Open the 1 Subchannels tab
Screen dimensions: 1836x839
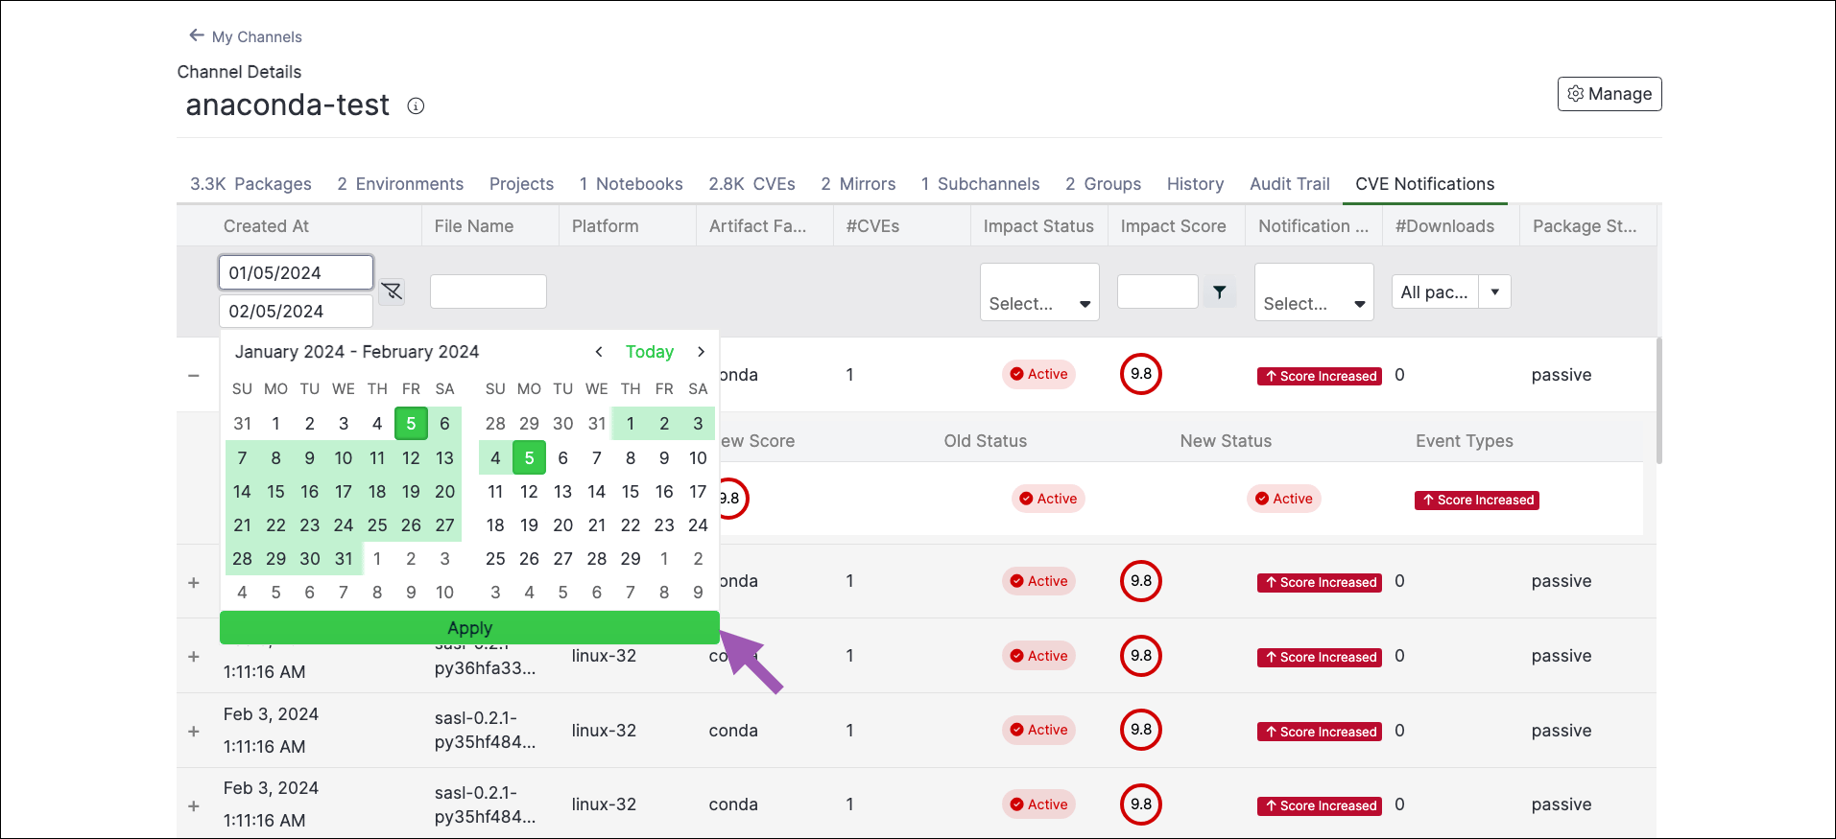coord(980,184)
